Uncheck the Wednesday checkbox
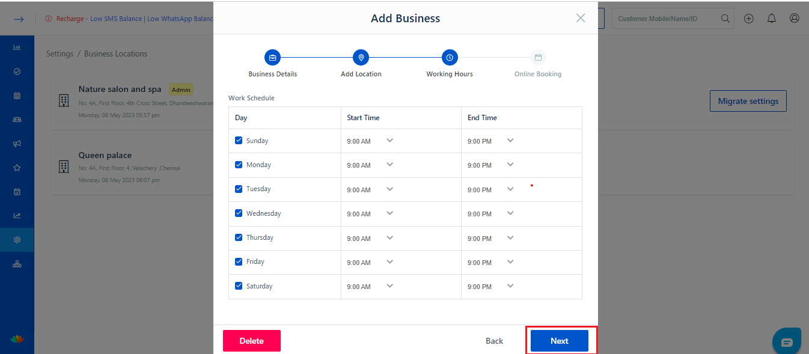809x354 pixels. 239,213
